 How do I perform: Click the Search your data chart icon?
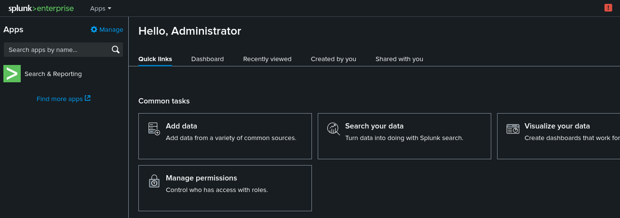(x=334, y=128)
